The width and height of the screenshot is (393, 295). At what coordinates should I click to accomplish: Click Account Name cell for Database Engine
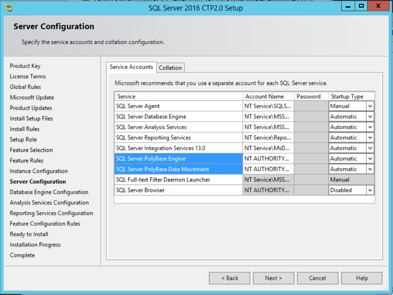[268, 117]
